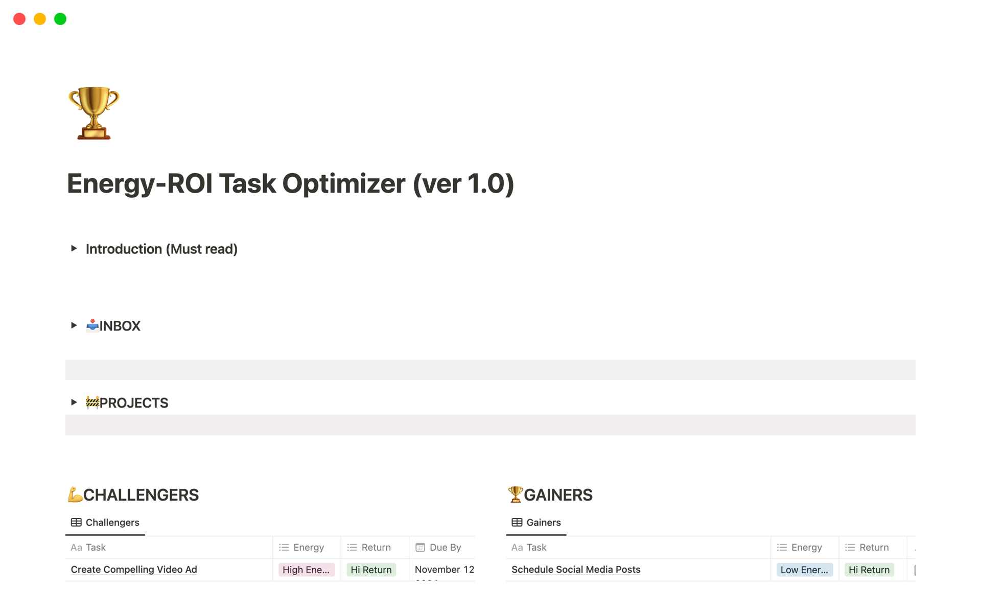Click the trophy page icon
This screenshot has height=613, width=981.
(x=94, y=113)
